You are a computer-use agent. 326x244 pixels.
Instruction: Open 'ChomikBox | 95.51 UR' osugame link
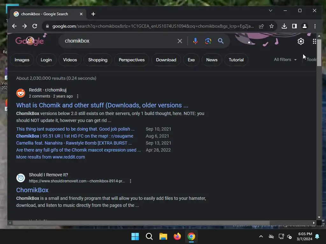(74, 136)
